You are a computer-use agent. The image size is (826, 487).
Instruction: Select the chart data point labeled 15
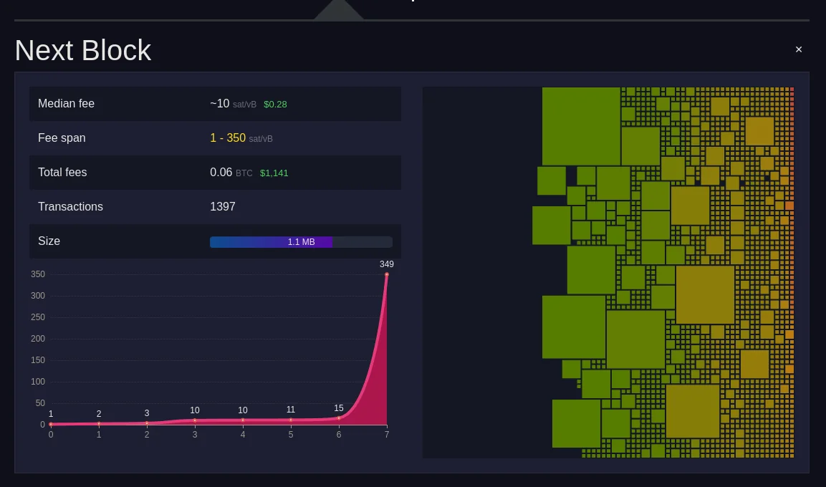pyautogui.click(x=339, y=418)
